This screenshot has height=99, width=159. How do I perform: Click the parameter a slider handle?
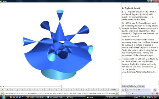coord(61,86)
